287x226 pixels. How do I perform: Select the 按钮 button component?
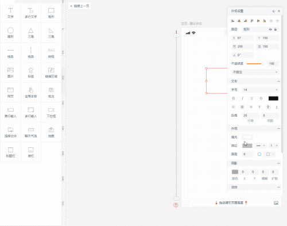click(51, 53)
